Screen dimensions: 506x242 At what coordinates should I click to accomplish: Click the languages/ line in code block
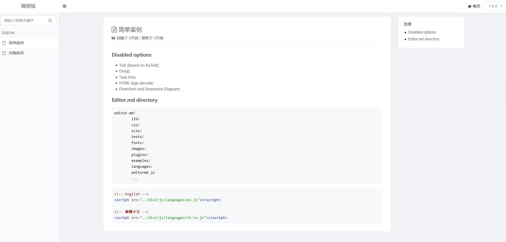tap(142, 167)
